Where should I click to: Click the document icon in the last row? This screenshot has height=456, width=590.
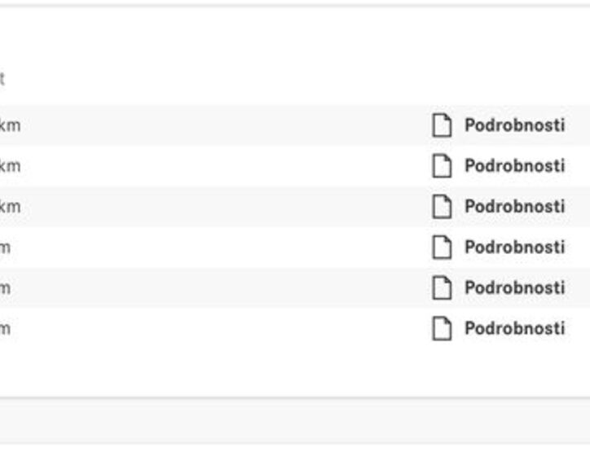[x=442, y=328]
